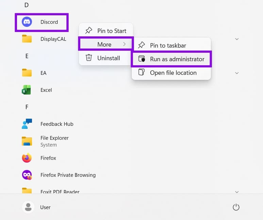The height and width of the screenshot is (220, 263).
Task: Choose Pin to taskbar option
Action: coord(171,45)
